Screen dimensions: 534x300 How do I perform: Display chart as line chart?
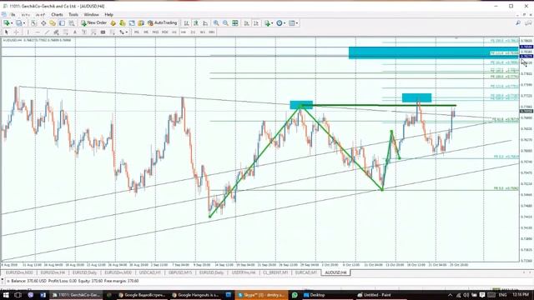click(205, 23)
